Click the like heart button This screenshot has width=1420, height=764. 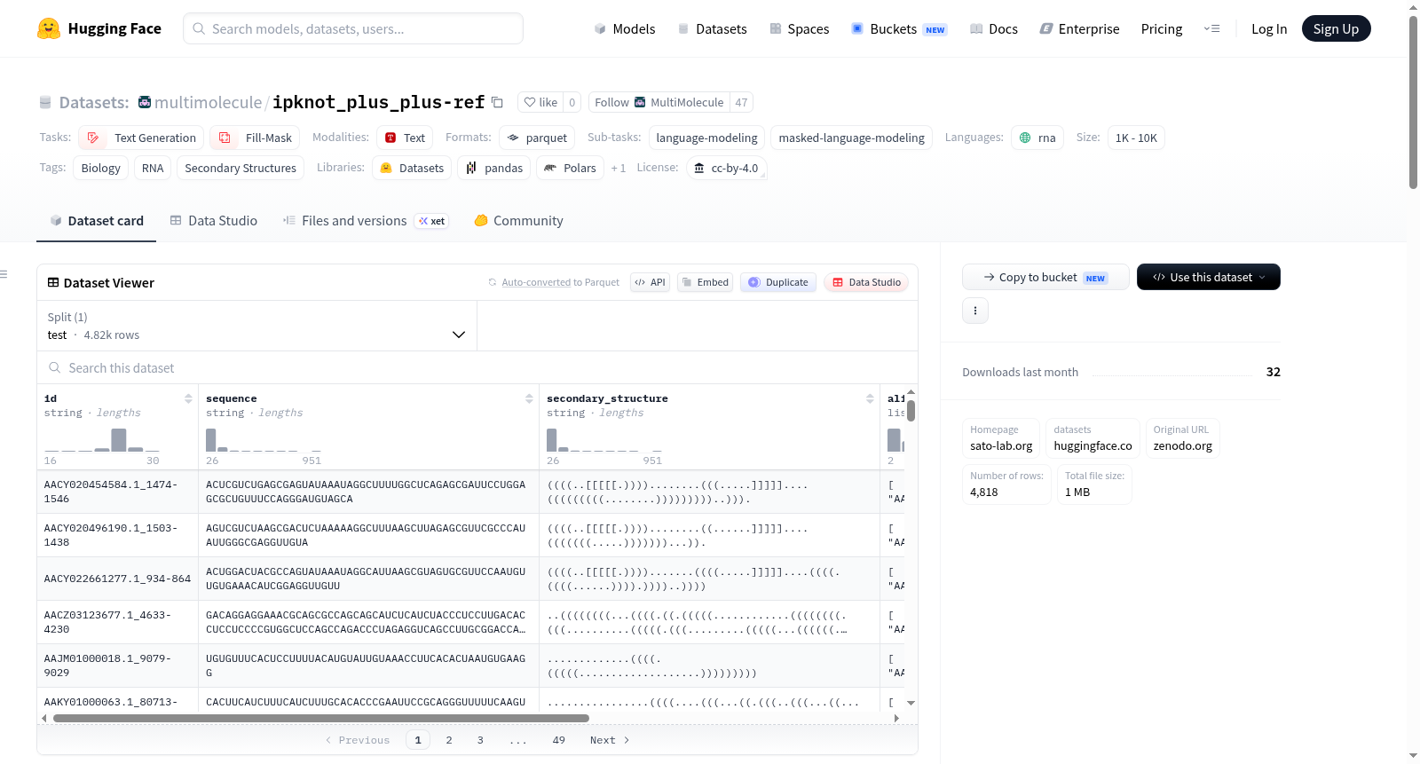tap(540, 102)
